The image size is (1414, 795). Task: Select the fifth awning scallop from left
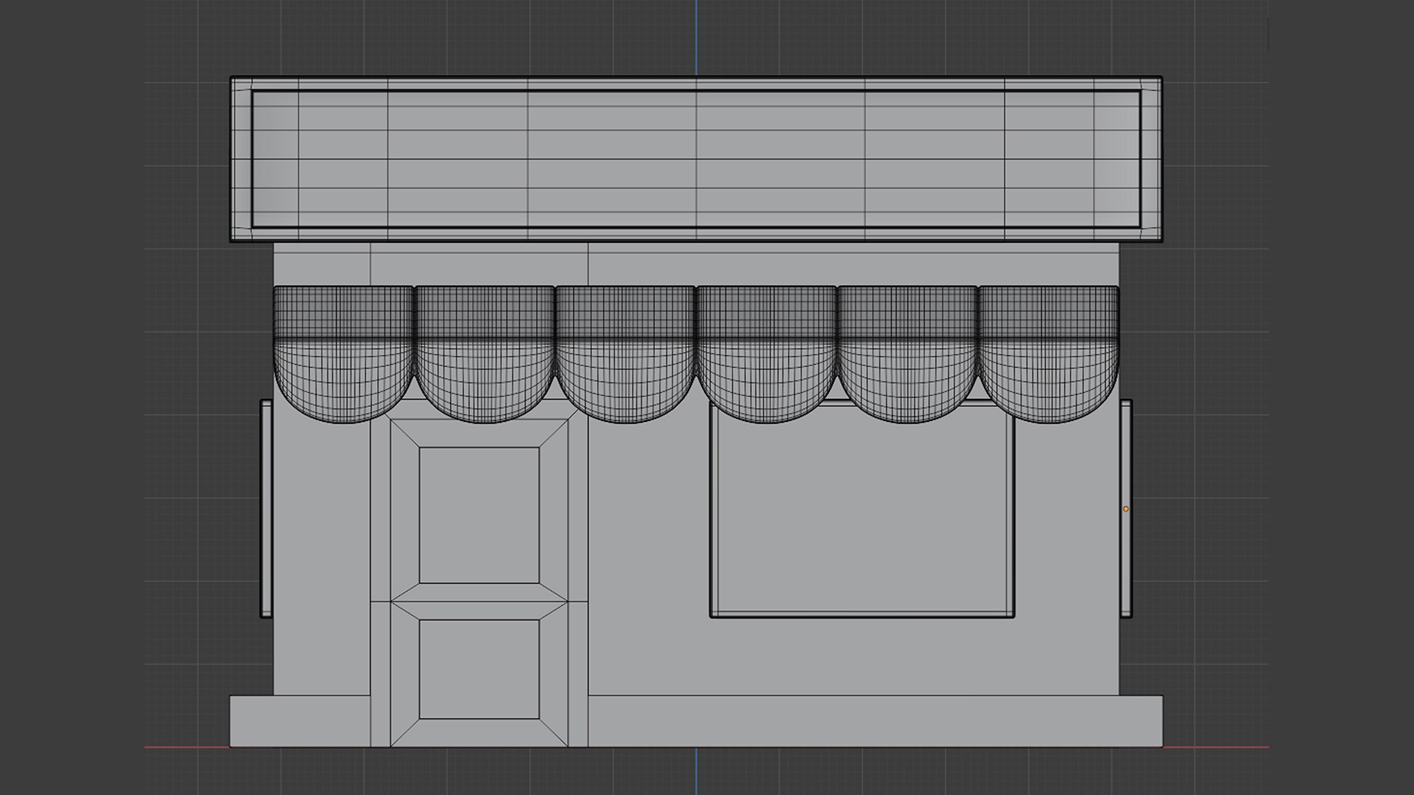click(907, 353)
